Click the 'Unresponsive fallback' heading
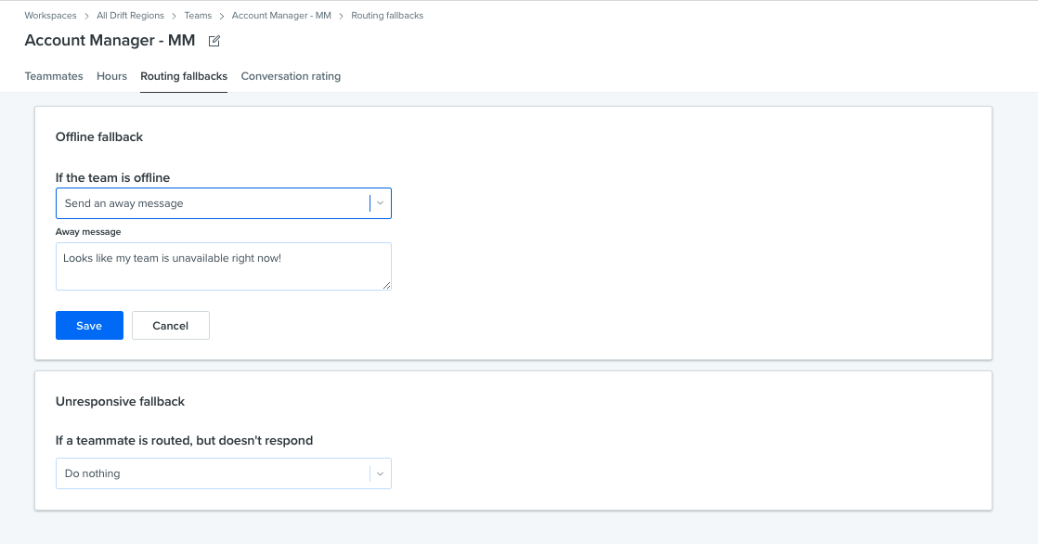1038x544 pixels. 120,402
